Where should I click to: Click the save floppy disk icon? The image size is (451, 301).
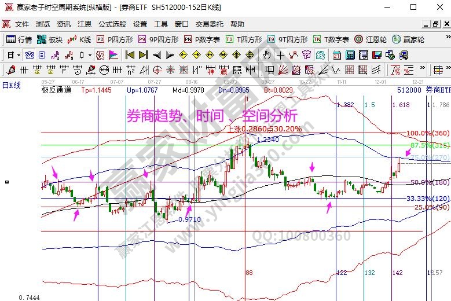point(376,55)
